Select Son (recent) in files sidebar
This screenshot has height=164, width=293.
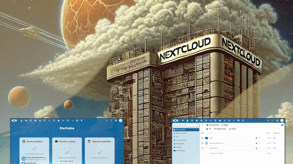(186, 137)
